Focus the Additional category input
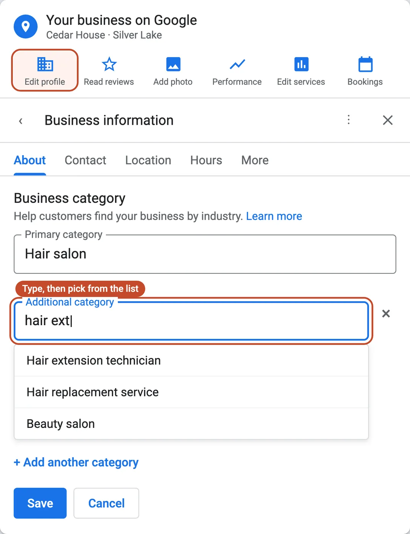Screen dimensions: 410x534 (x=191, y=321)
